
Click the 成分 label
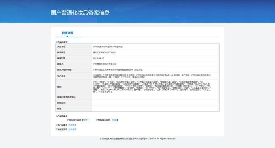[x=59, y=87]
